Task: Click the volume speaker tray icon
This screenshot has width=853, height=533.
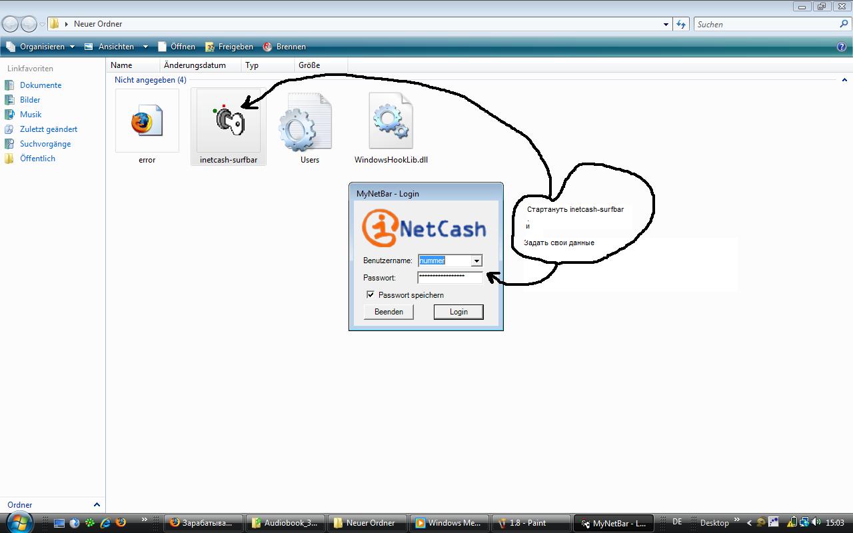Action: point(816,523)
